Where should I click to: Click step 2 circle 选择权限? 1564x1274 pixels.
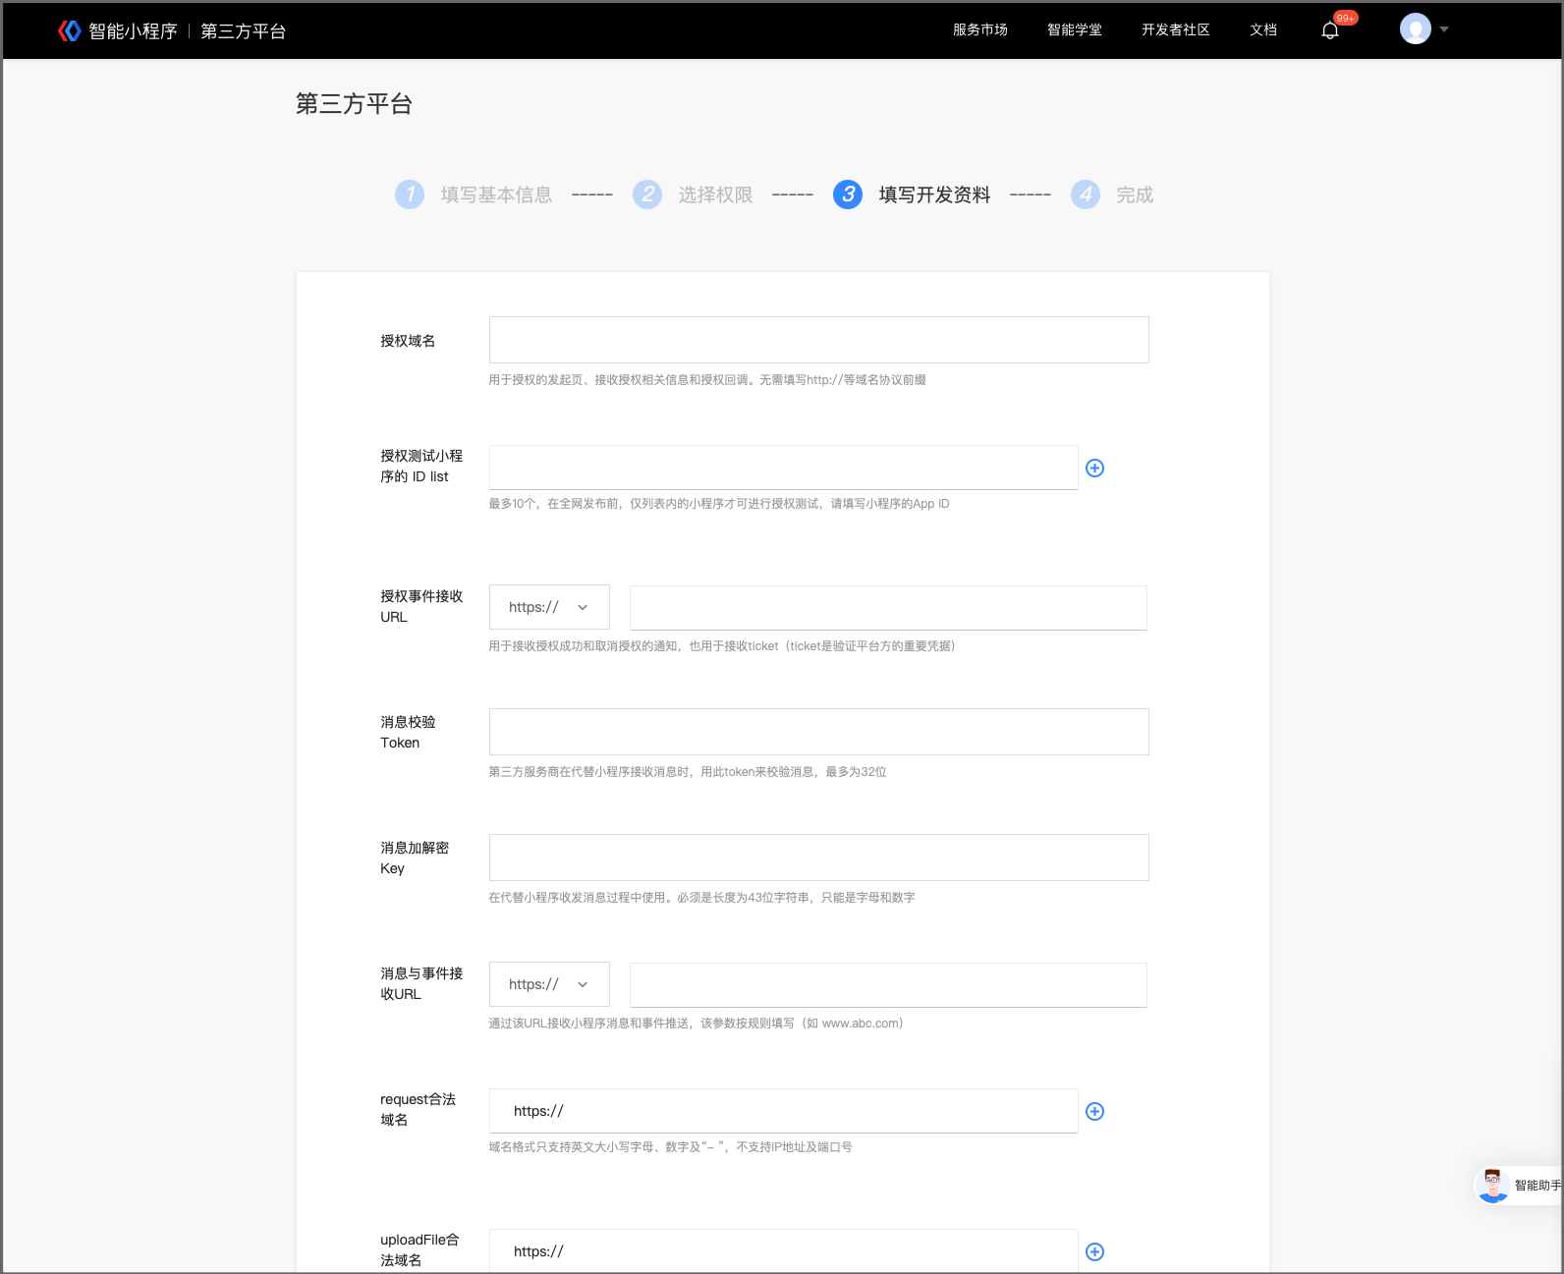click(647, 194)
